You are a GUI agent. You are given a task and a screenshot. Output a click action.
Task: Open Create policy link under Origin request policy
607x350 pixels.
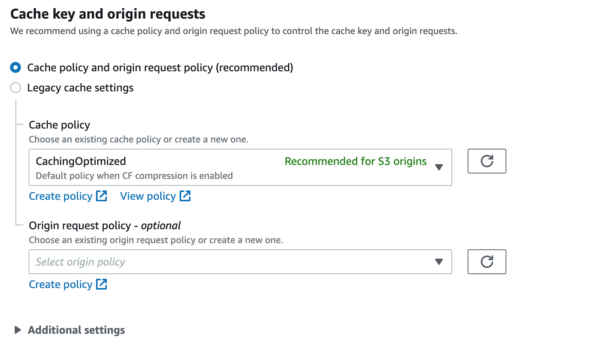click(x=61, y=285)
